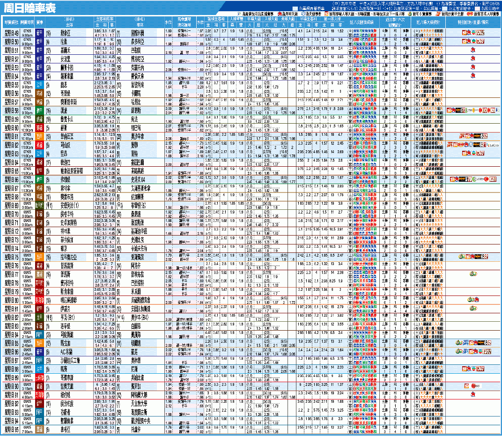Click the 首名入球 legend icon in header
The height and width of the screenshot is (436, 502).
click(470, 14)
